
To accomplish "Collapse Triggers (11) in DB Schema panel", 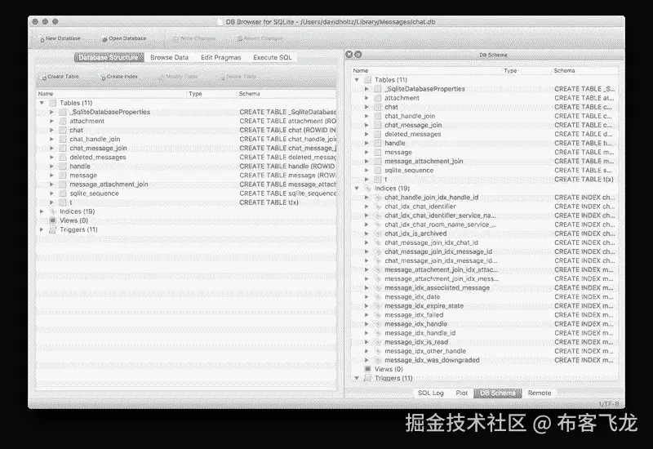I will click(357, 378).
